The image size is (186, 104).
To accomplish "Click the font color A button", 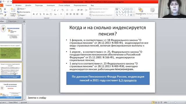I will tap(61, 14).
